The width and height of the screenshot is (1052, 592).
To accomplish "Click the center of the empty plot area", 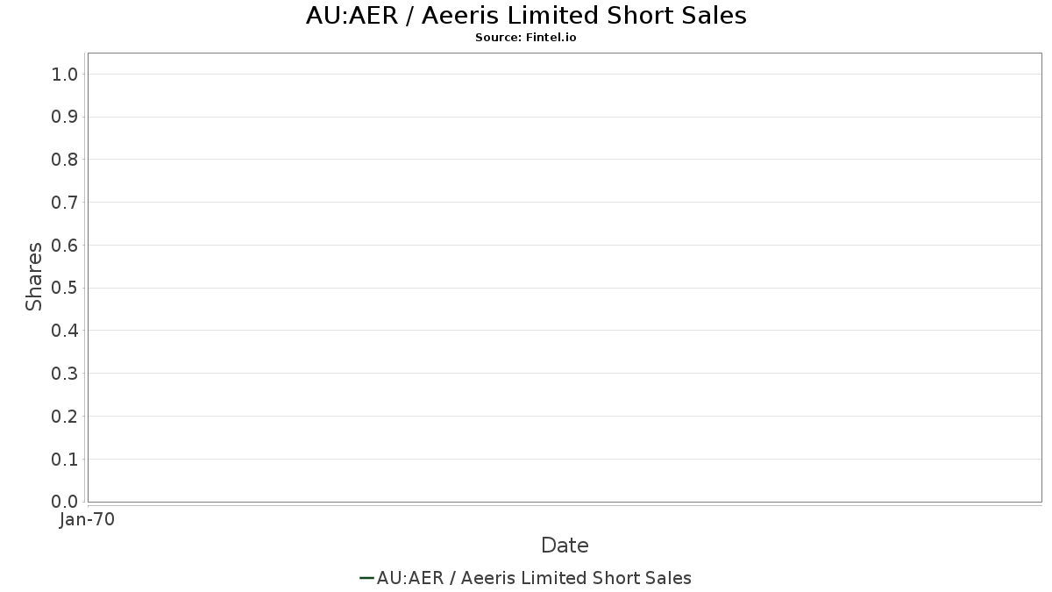I will coord(565,277).
